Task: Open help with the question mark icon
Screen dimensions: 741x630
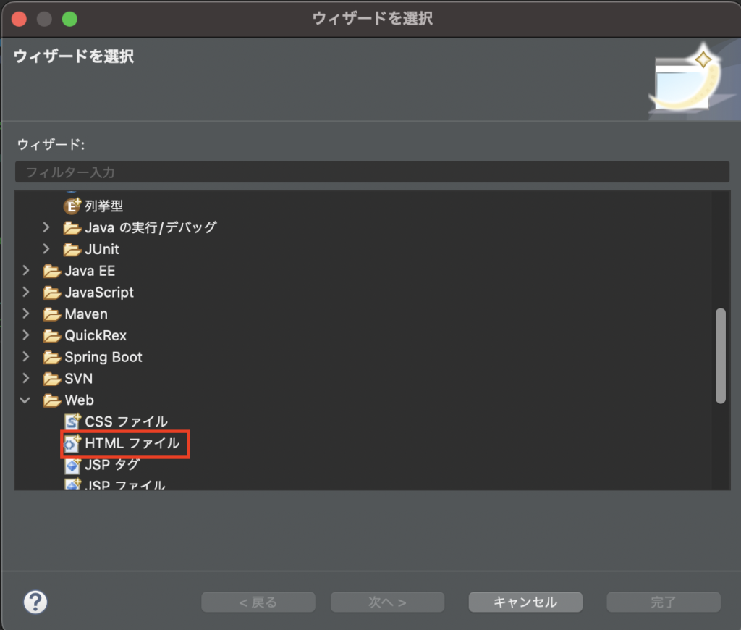Action: coord(35,602)
